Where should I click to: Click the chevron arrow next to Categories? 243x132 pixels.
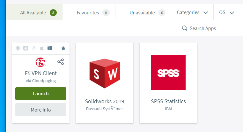pos(206,13)
